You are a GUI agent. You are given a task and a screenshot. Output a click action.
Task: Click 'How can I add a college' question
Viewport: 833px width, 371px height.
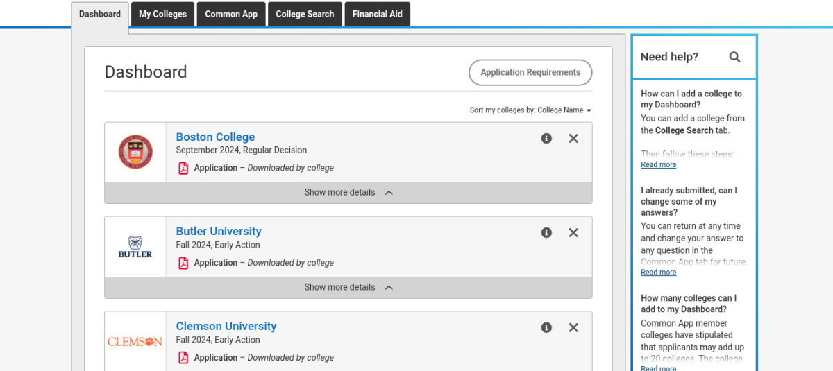(691, 99)
